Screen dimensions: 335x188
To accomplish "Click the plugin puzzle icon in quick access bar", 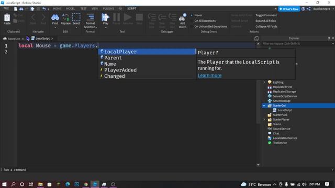I will click(x=32, y=9).
